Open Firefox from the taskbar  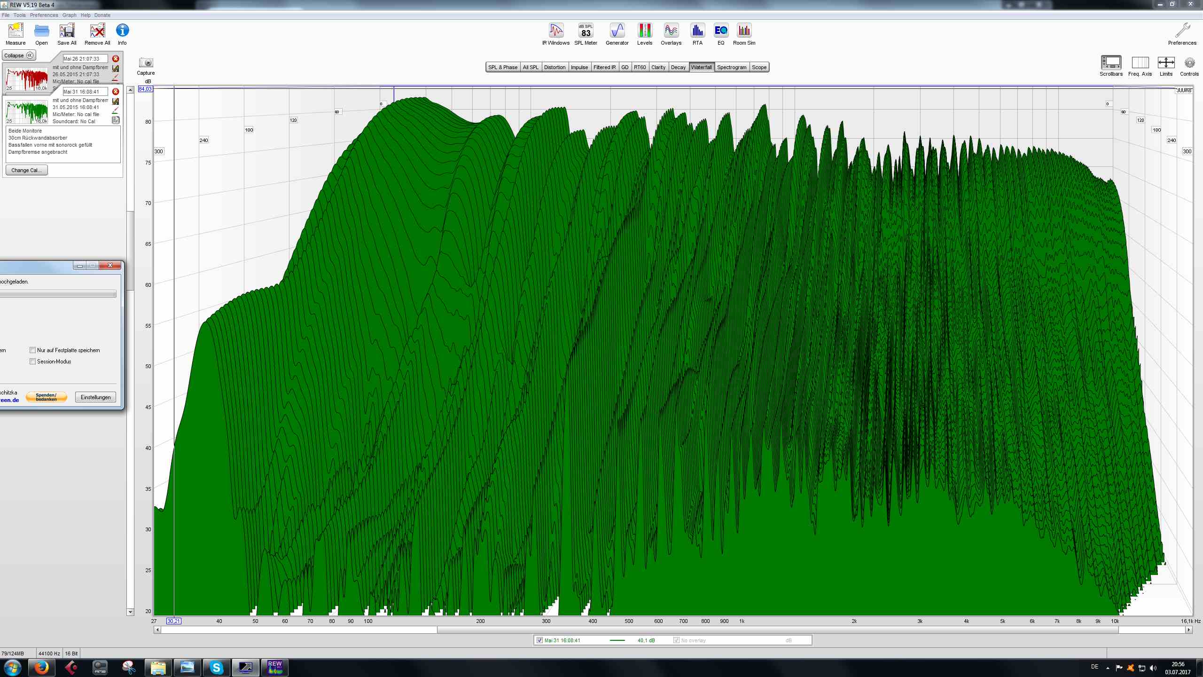pyautogui.click(x=41, y=667)
